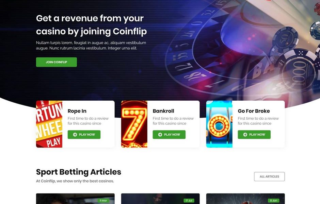Image resolution: width=320 pixels, height=204 pixels.
Task: Click Play Now on the Bankroll card
Action: (169, 135)
